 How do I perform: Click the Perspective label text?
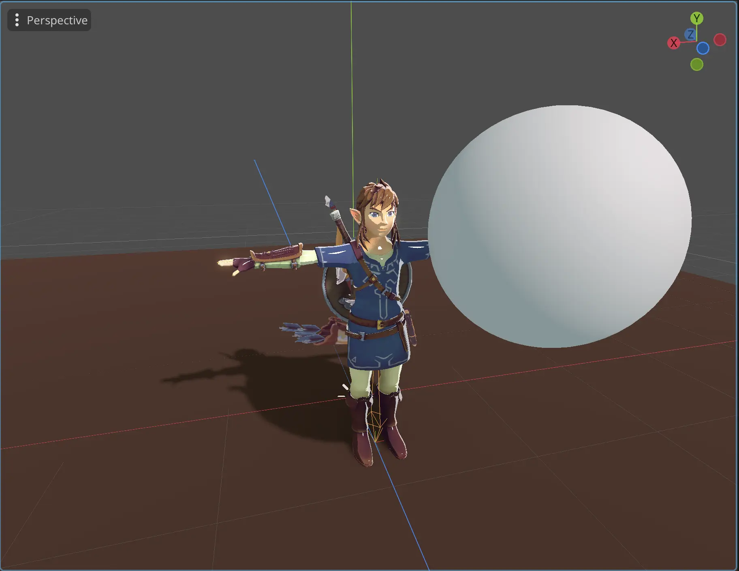point(57,20)
